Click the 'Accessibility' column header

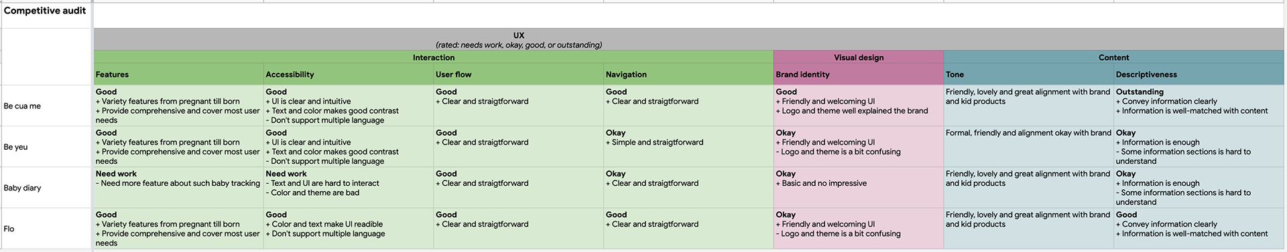349,74
